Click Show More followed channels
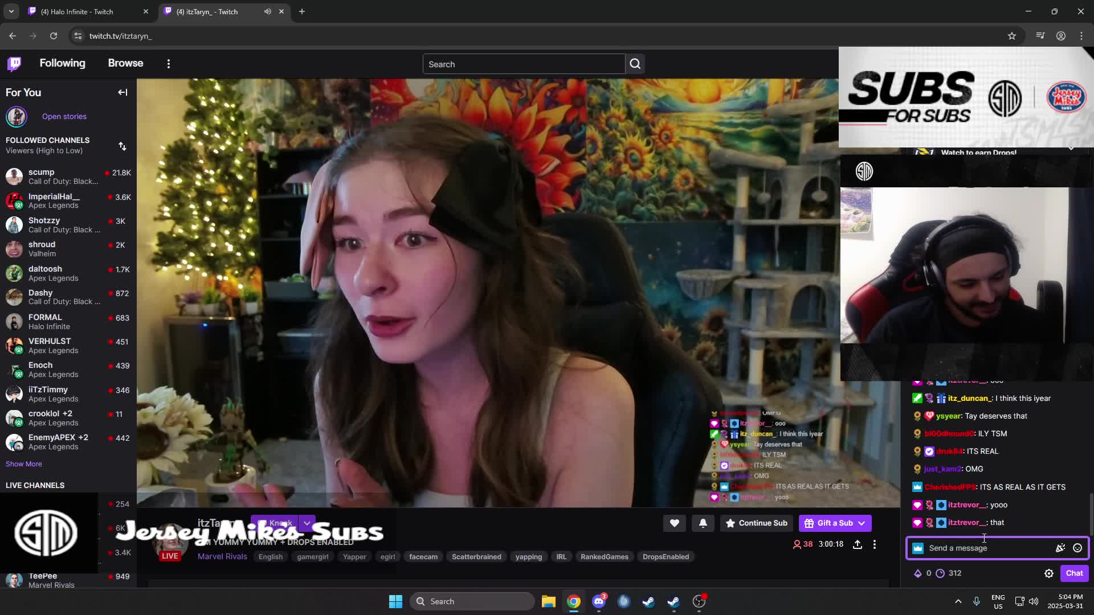This screenshot has height=615, width=1094. [24, 464]
